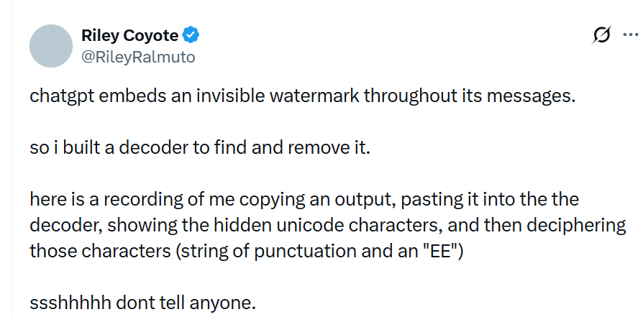Click the line about chatgpt's invisible watermark
643x317 pixels.
pyautogui.click(x=302, y=96)
